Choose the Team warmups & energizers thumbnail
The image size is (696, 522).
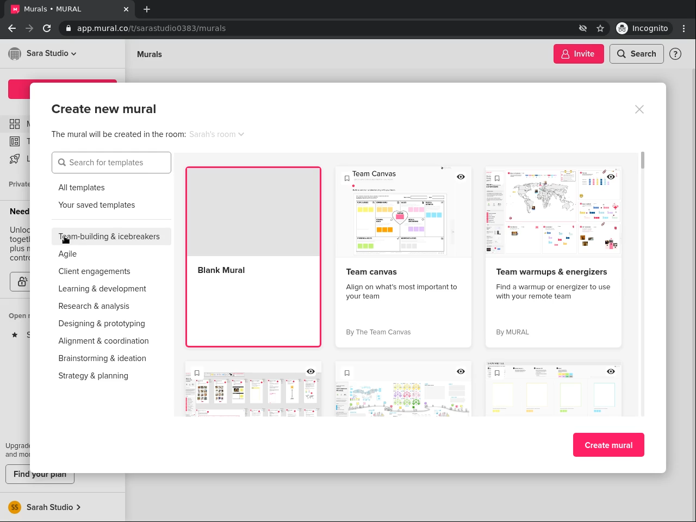554,212
